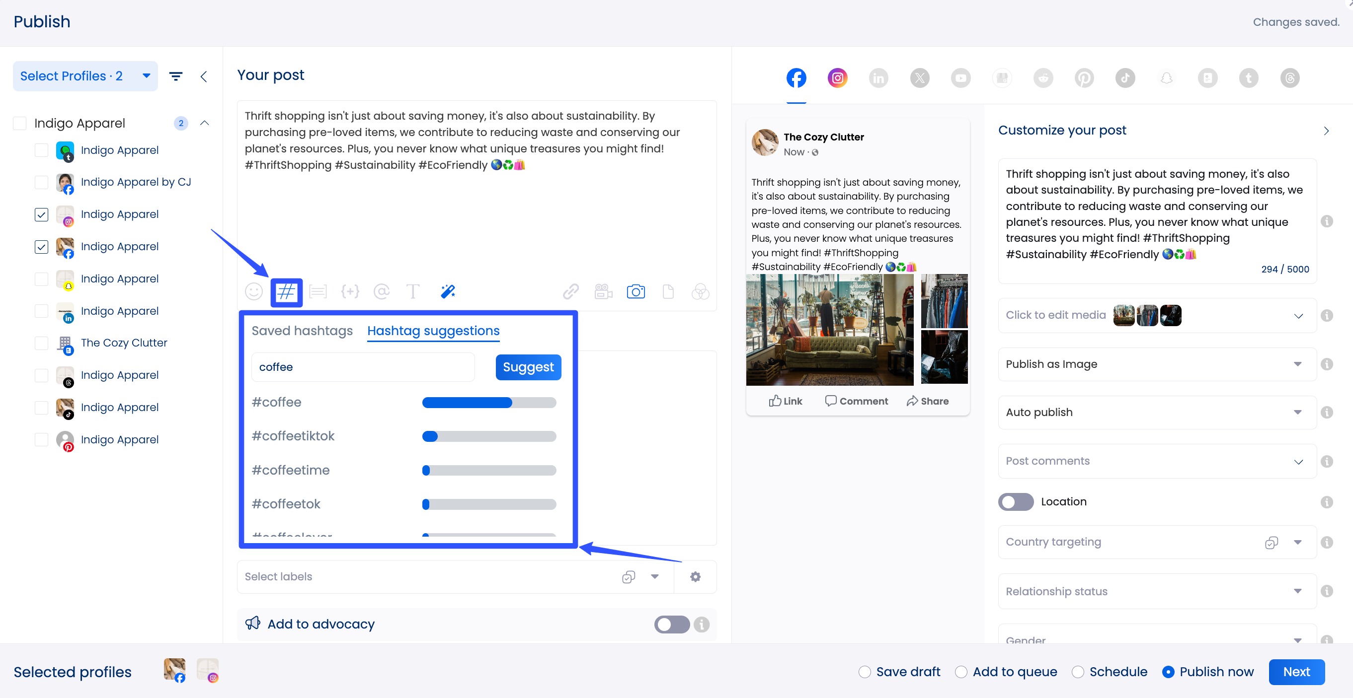The width and height of the screenshot is (1353, 698).
Task: Attach a link using the link icon
Action: pyautogui.click(x=570, y=292)
